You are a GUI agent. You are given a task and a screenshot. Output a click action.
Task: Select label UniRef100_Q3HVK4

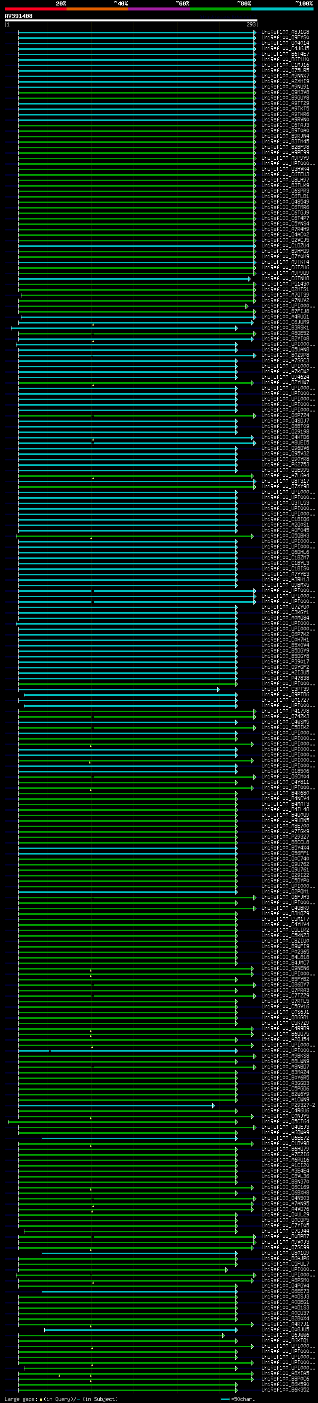point(285,169)
